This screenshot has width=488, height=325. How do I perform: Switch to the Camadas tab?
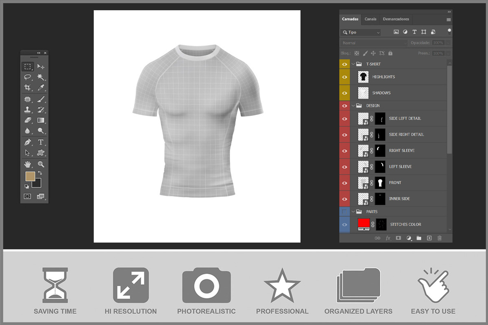coord(350,19)
